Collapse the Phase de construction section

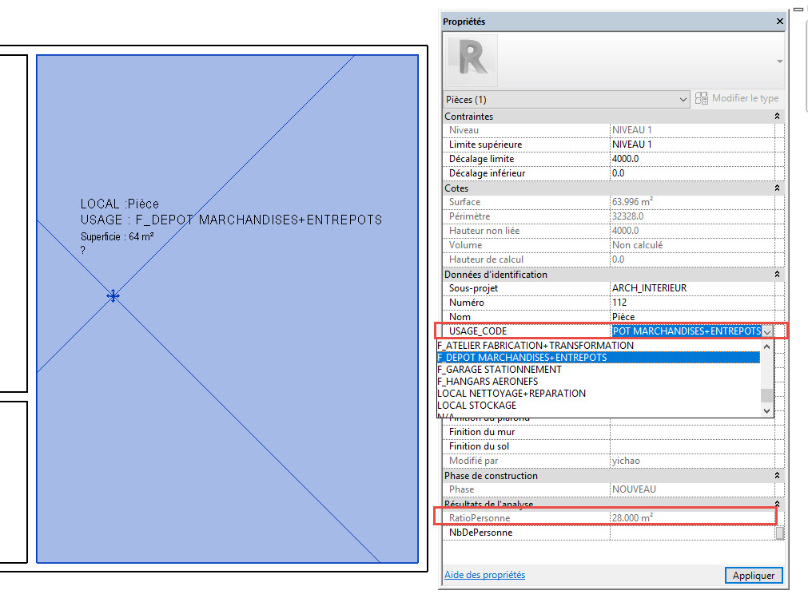[x=777, y=476]
